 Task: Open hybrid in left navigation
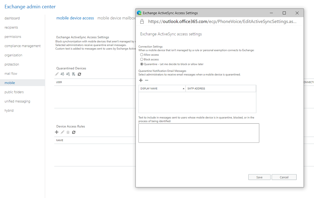tap(9, 110)
